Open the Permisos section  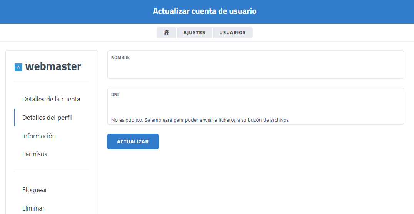pyautogui.click(x=35, y=154)
